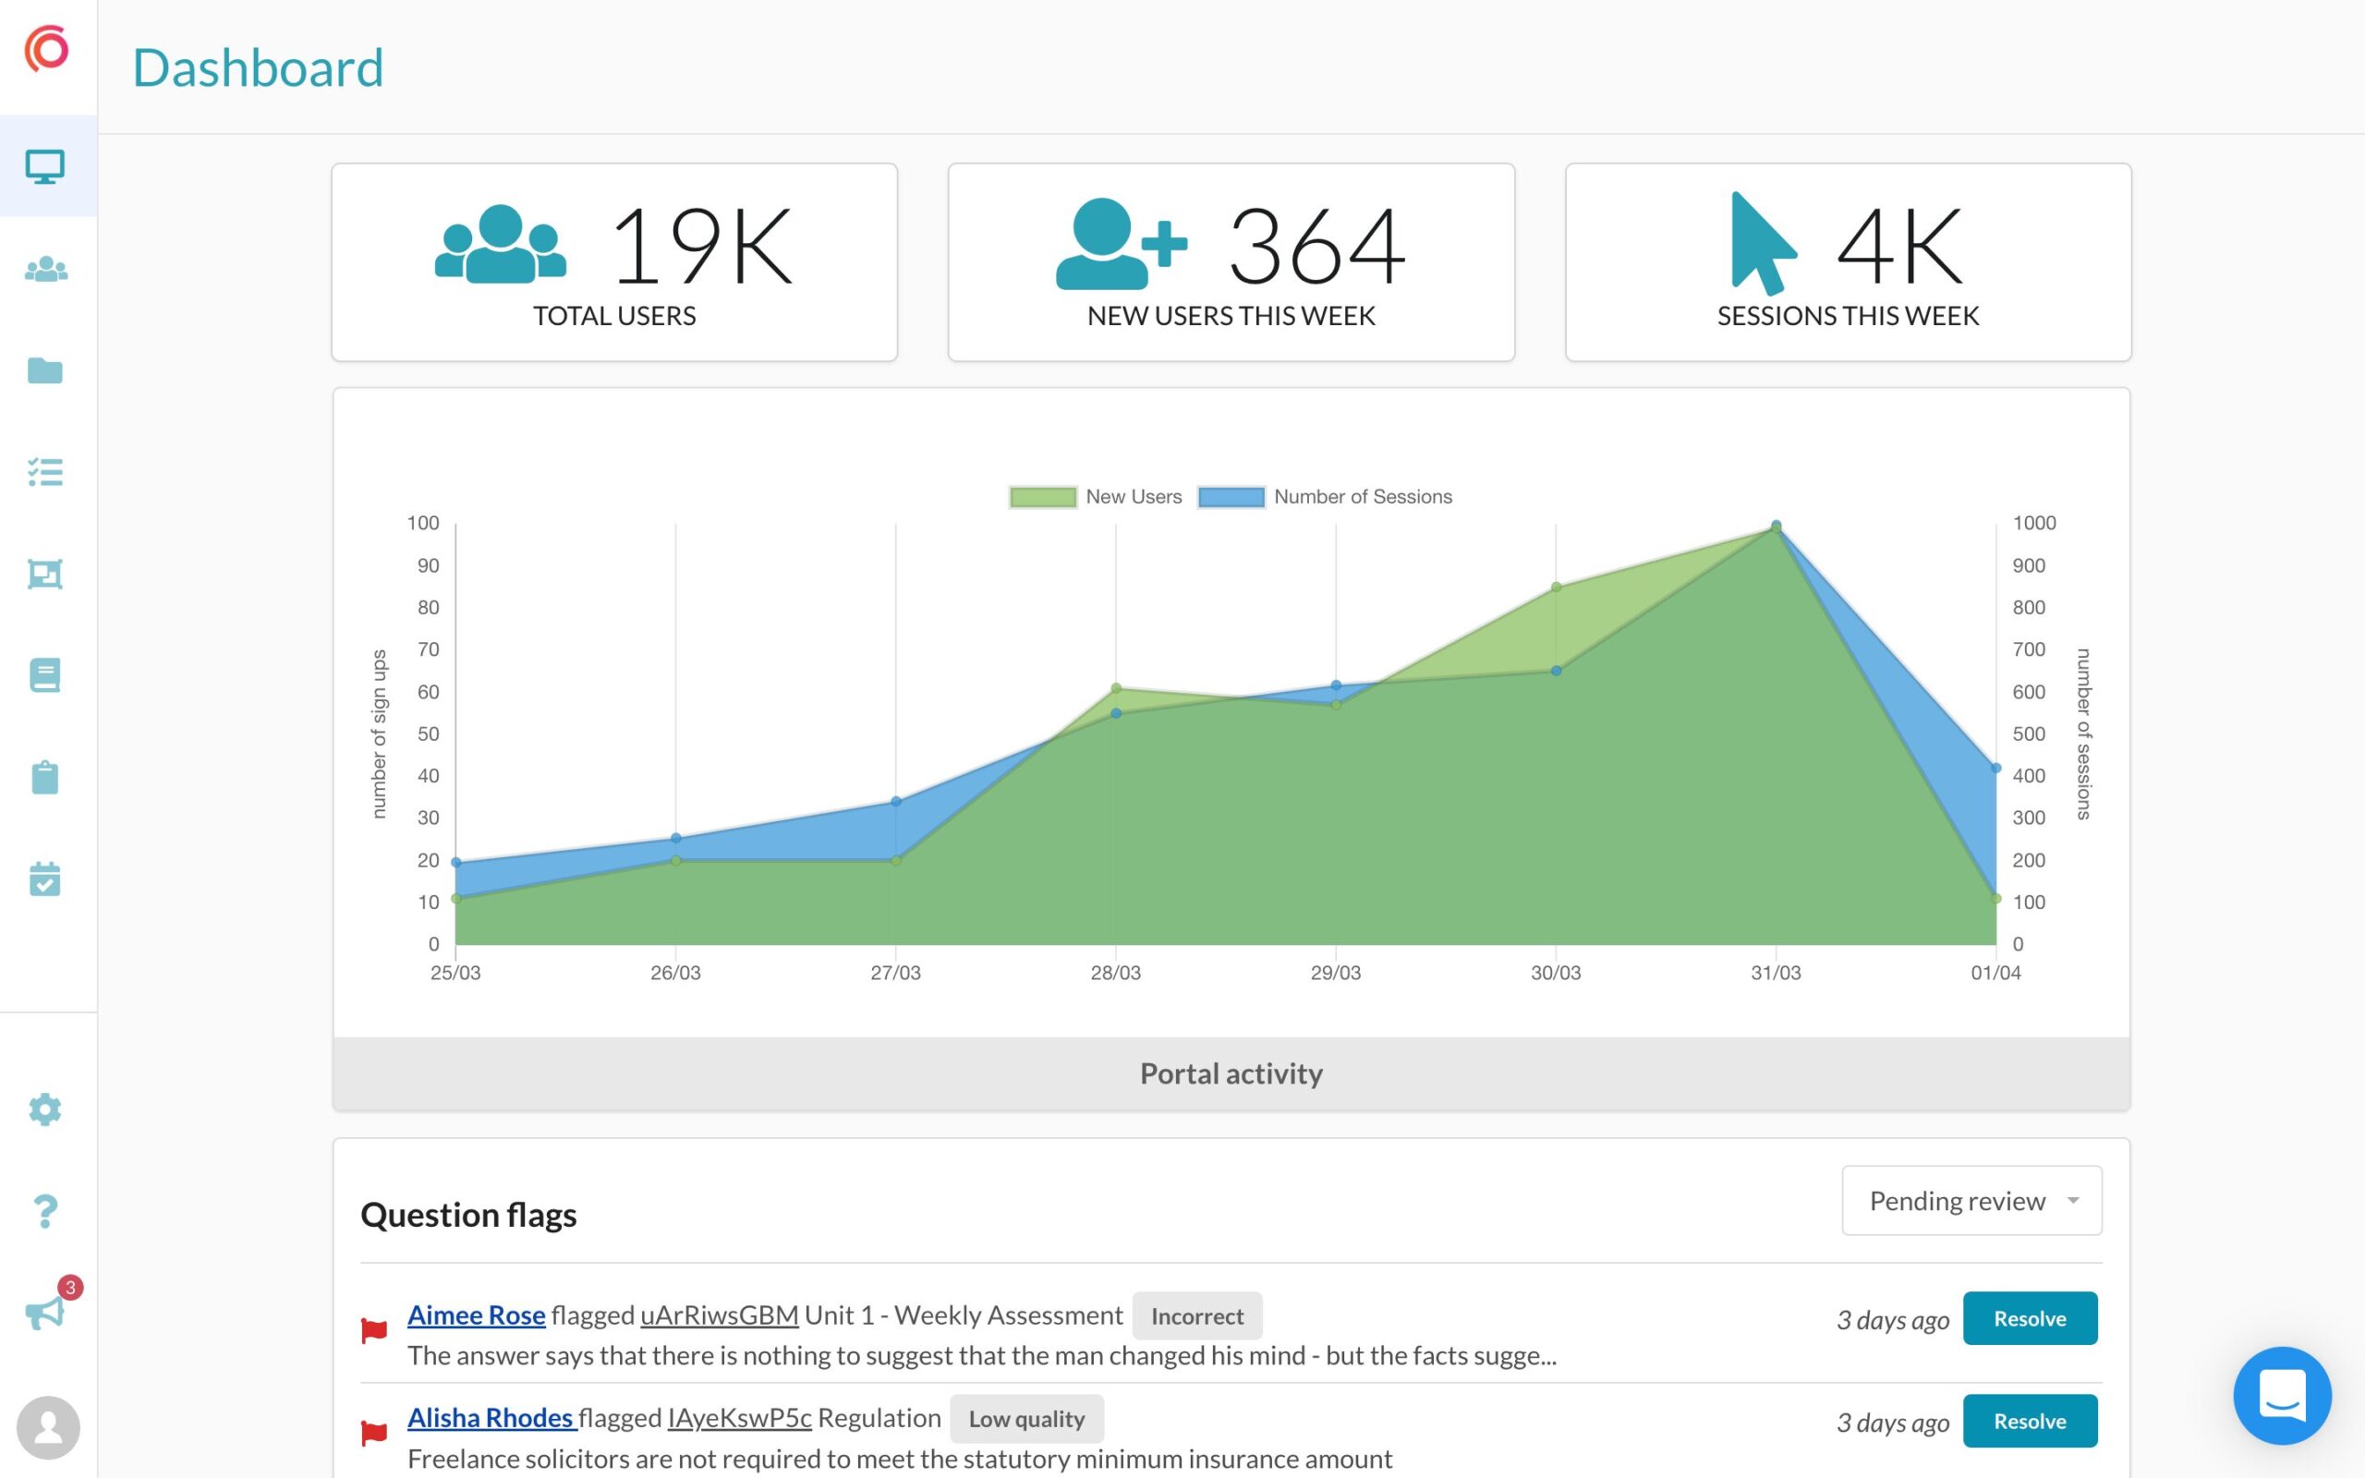This screenshot has width=2365, height=1478.
Task: Open flagged question uArRiwsGBM link
Action: click(720, 1314)
